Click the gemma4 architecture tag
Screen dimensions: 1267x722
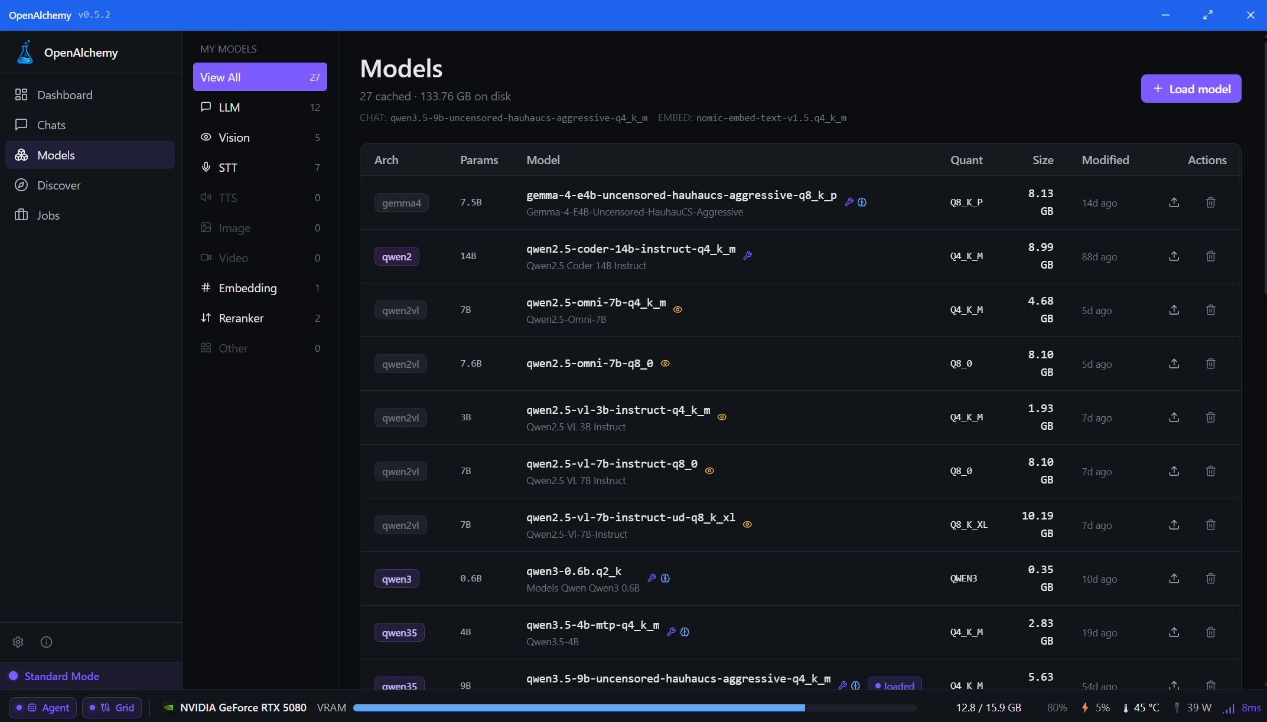coord(402,203)
